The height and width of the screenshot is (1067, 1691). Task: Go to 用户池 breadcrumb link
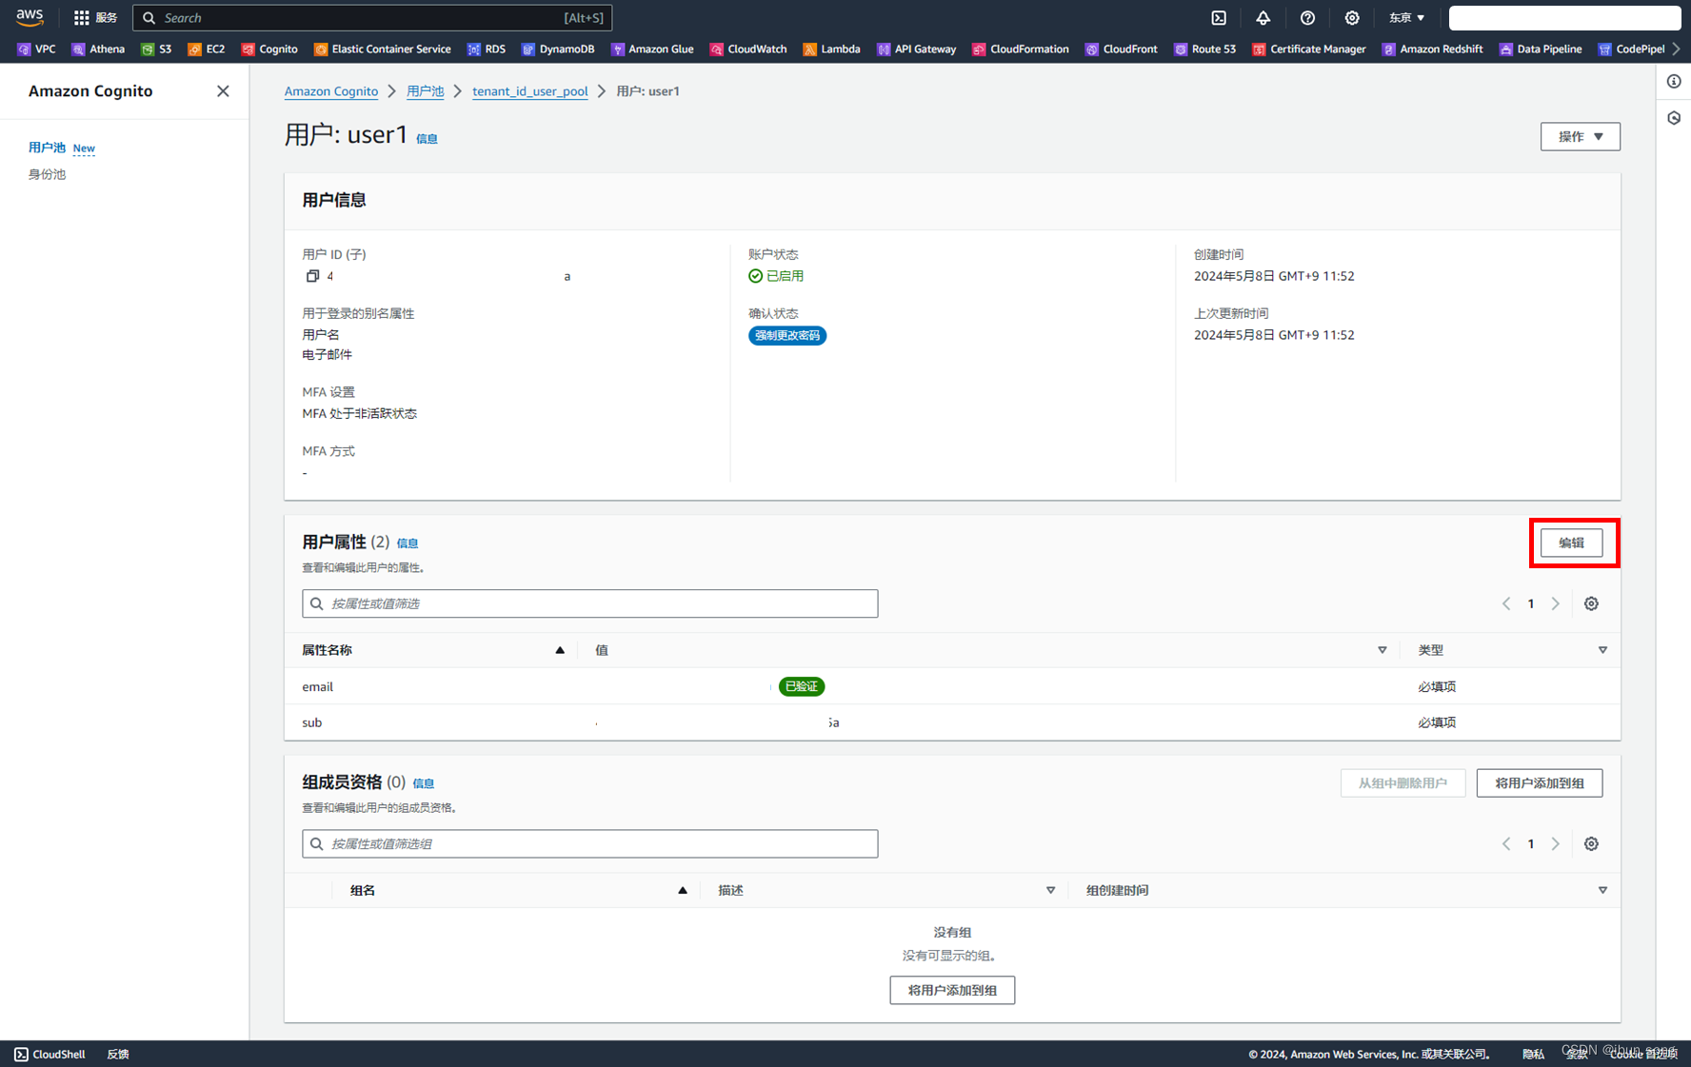(x=425, y=91)
